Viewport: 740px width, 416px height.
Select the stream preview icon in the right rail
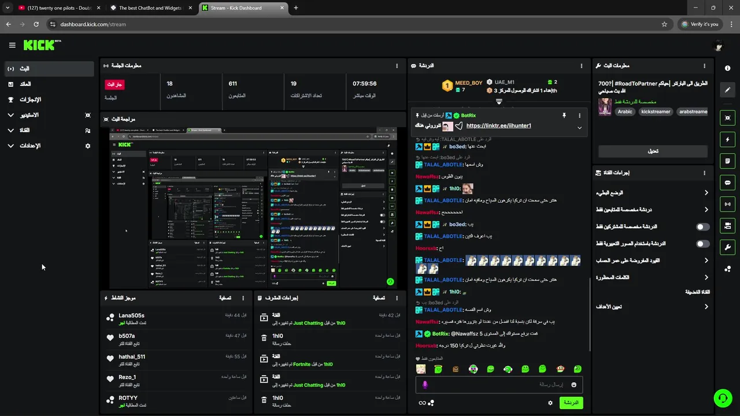coord(727,118)
